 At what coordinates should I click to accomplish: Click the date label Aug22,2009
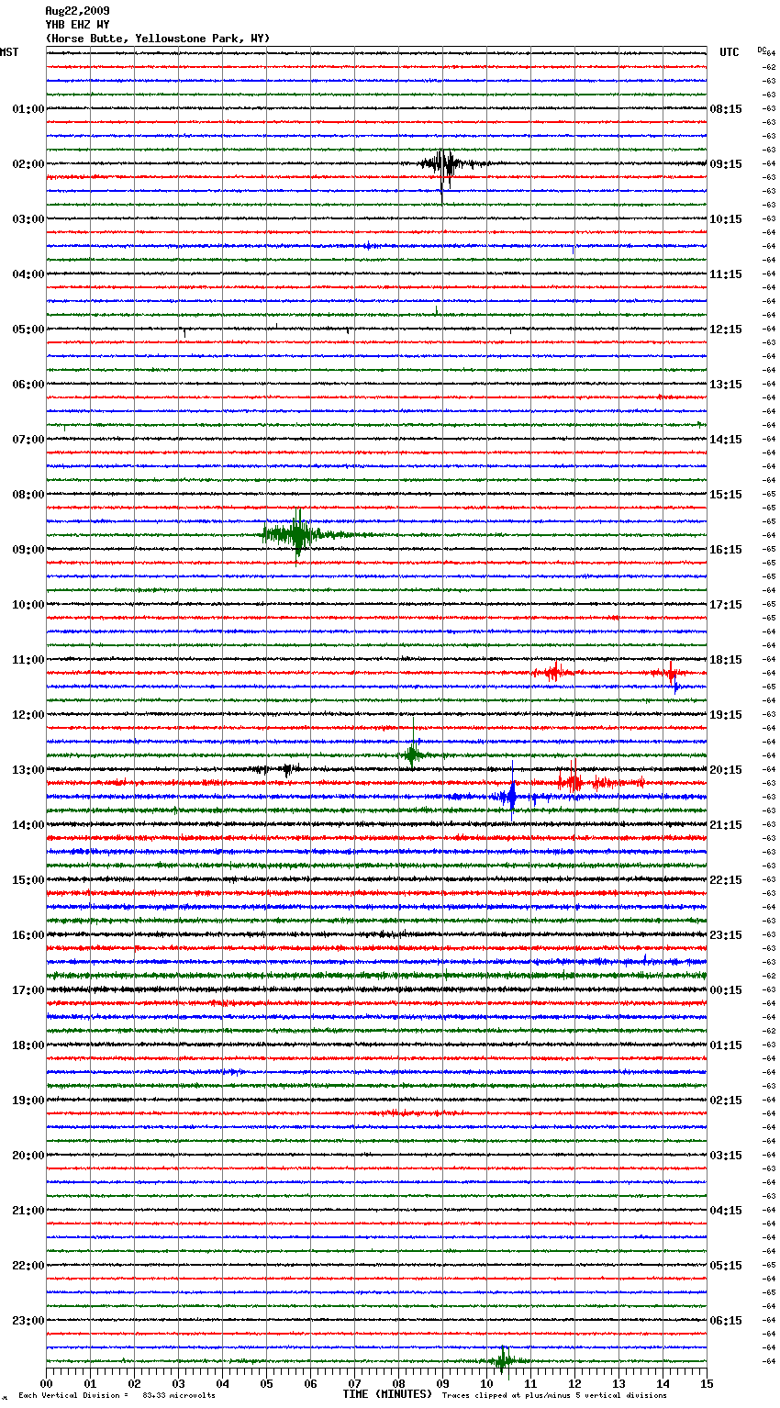77,11
